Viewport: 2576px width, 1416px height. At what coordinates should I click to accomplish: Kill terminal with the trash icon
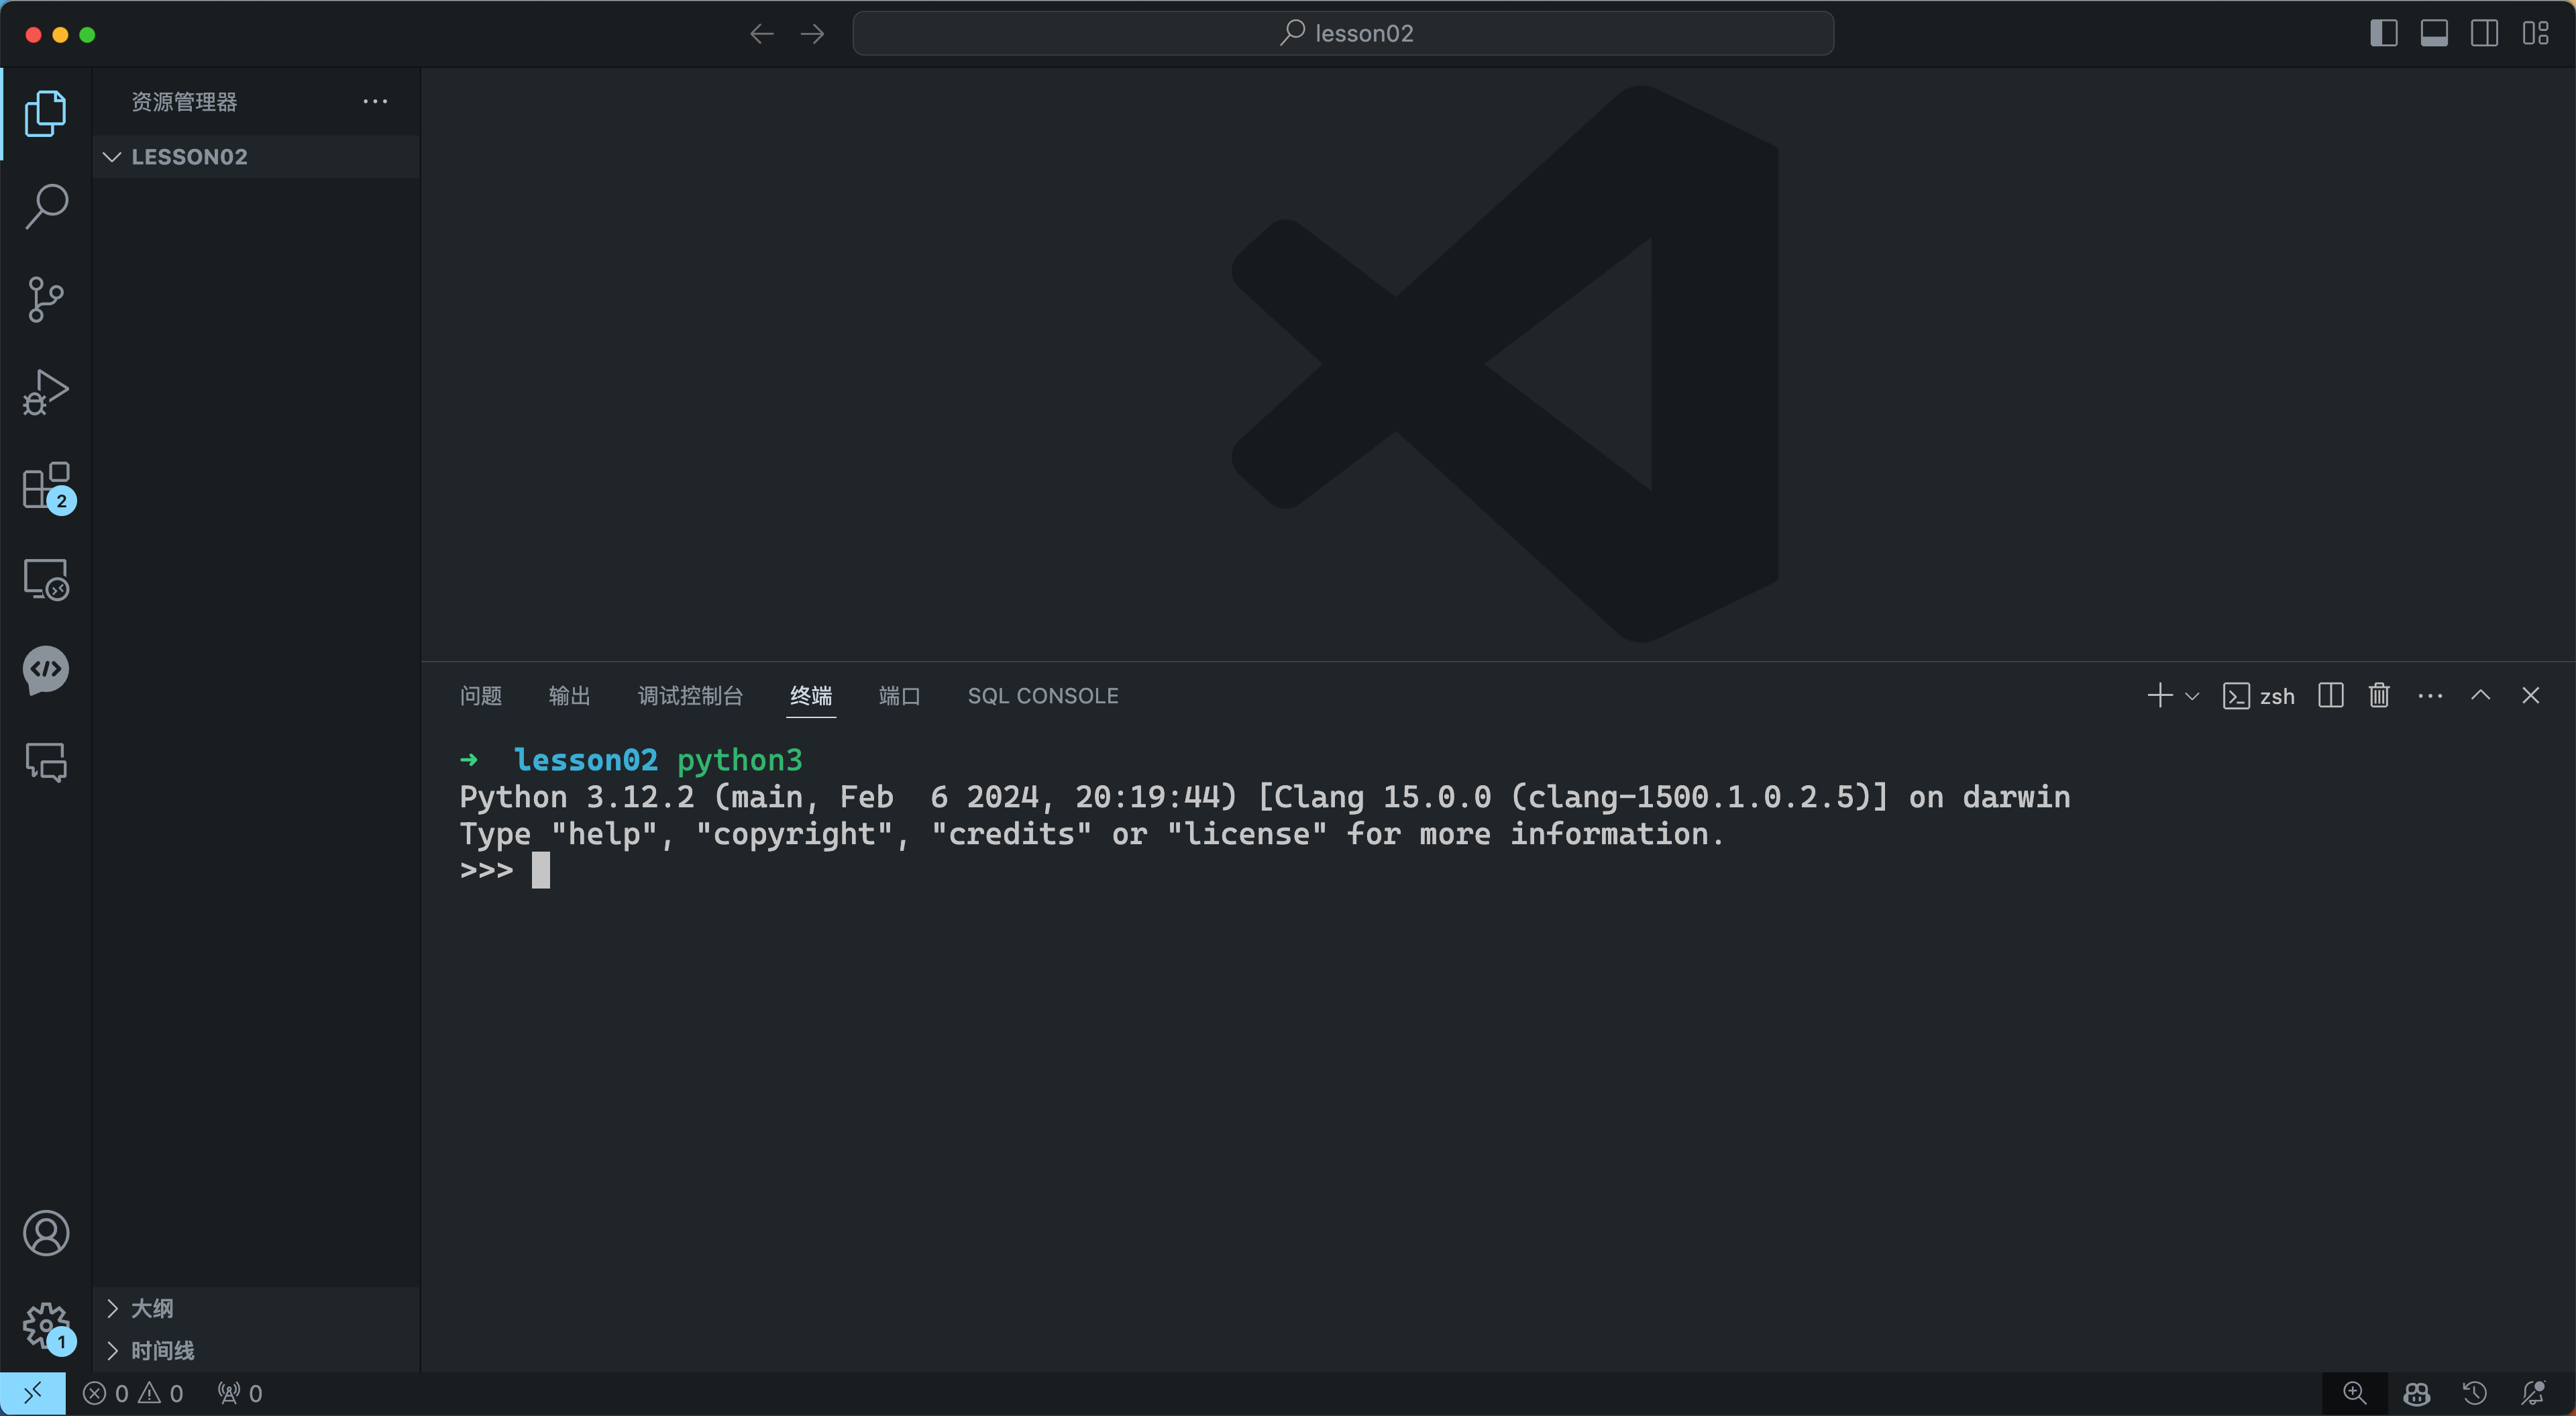click(2379, 695)
